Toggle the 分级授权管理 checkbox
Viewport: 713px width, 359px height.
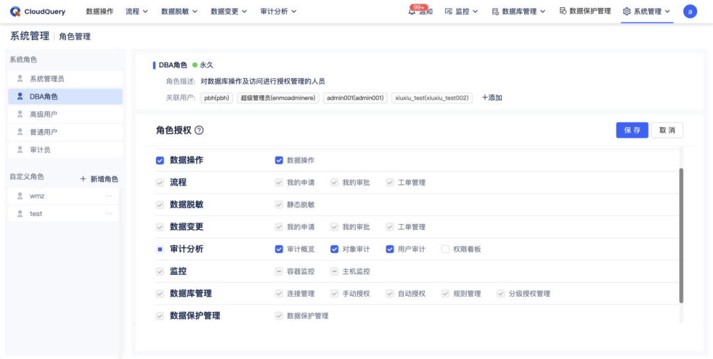tap(500, 294)
